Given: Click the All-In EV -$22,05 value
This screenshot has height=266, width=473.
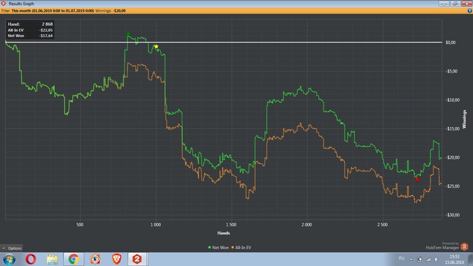Looking at the screenshot, I should (46, 30).
